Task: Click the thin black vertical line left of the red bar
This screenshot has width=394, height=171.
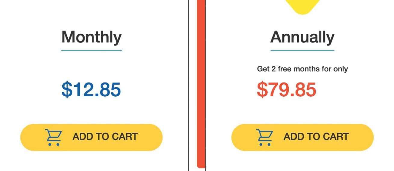Action: click(189, 84)
